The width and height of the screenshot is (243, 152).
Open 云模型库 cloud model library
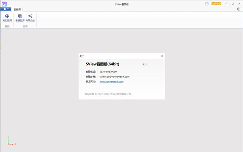click(x=20, y=18)
